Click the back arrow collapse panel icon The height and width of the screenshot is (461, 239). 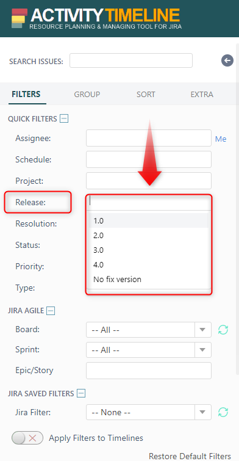227,60
